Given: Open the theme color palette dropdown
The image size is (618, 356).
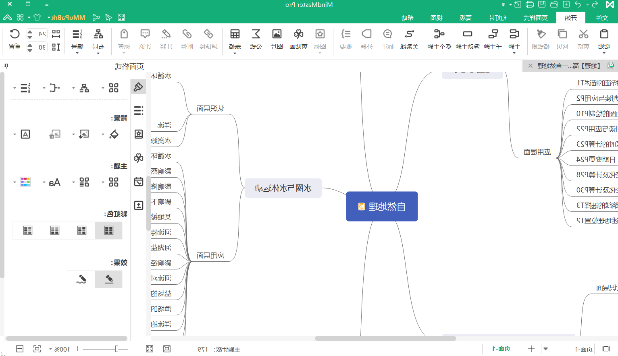Looking at the screenshot, I should [15, 182].
